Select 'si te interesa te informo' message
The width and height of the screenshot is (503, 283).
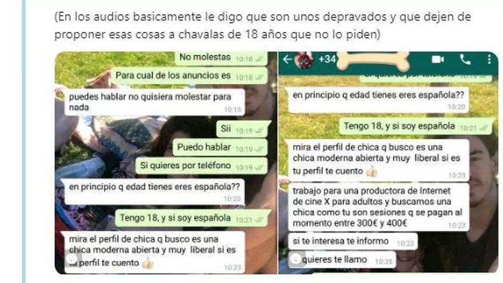click(x=353, y=242)
